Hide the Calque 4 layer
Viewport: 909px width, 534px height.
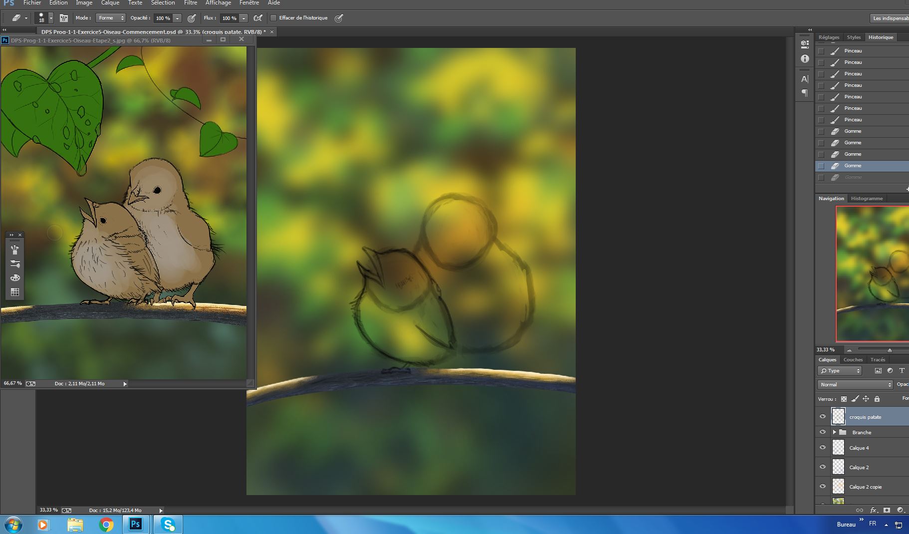pyautogui.click(x=823, y=448)
